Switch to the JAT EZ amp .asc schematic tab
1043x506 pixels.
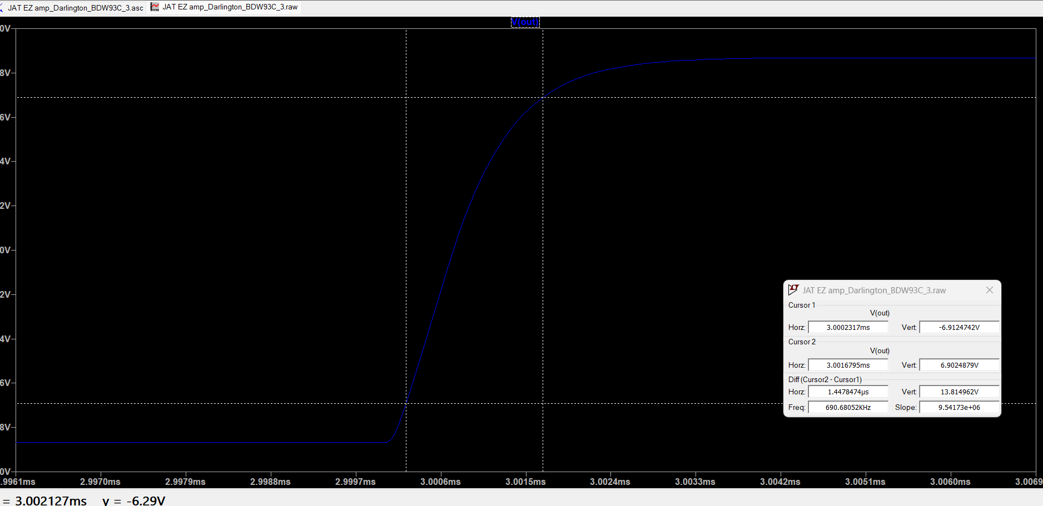point(72,8)
